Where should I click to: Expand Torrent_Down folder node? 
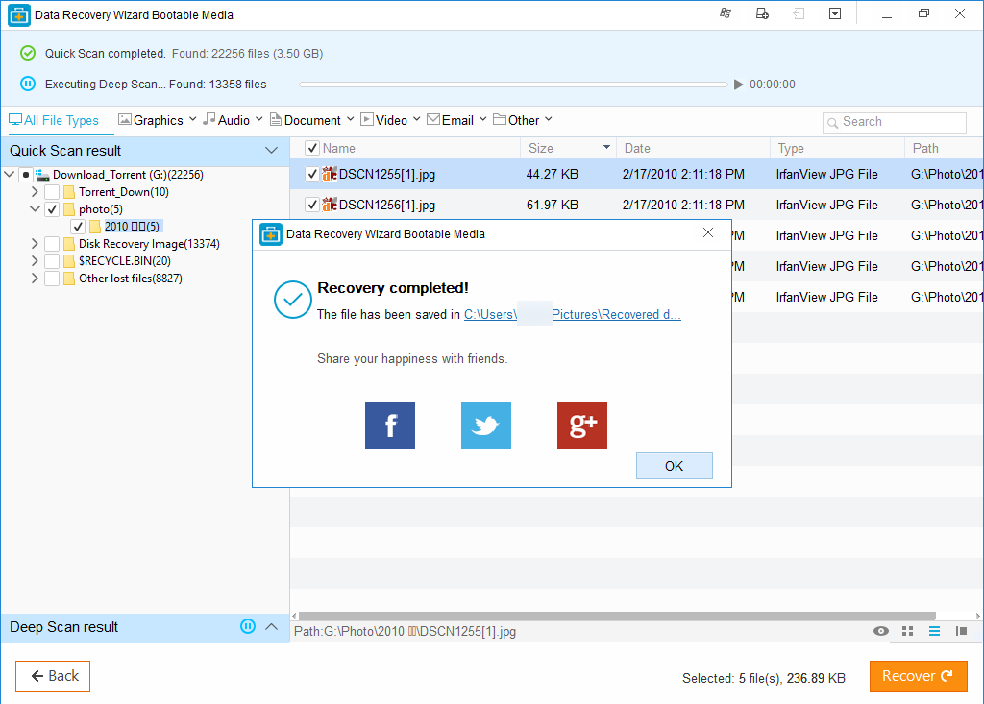pyautogui.click(x=35, y=192)
